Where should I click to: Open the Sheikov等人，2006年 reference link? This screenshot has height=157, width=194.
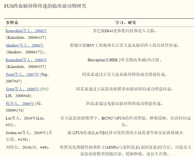pos(25,45)
